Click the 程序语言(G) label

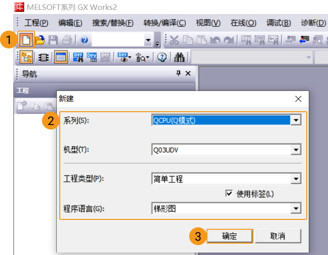84,209
